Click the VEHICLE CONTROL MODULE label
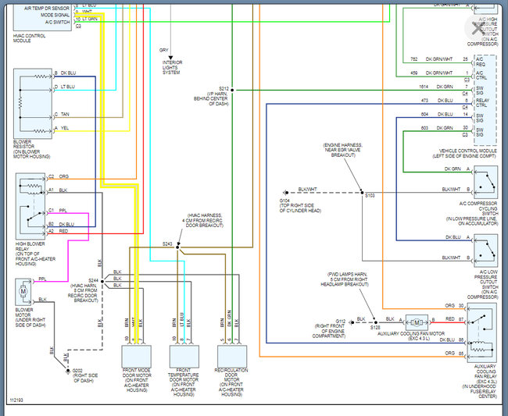508x416 pixels. click(x=464, y=153)
